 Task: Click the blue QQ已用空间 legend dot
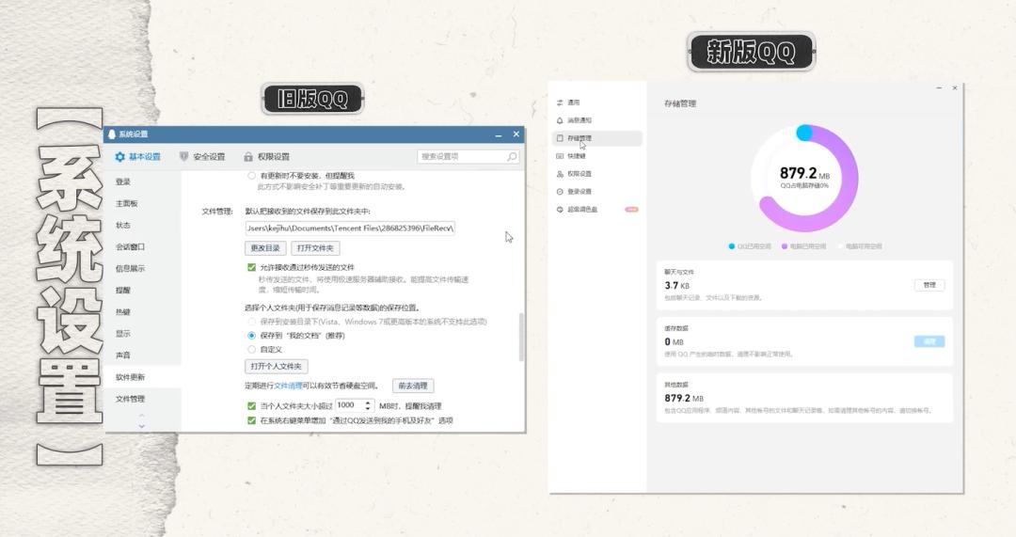(x=732, y=246)
